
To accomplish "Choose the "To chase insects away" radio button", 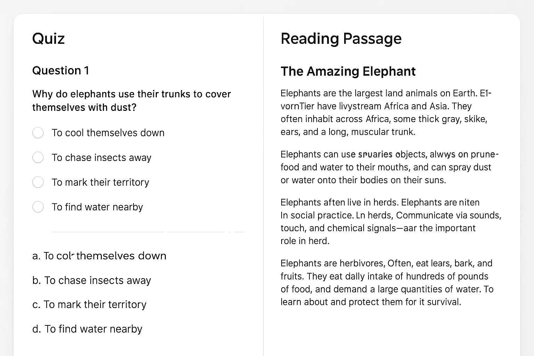I will coord(38,157).
